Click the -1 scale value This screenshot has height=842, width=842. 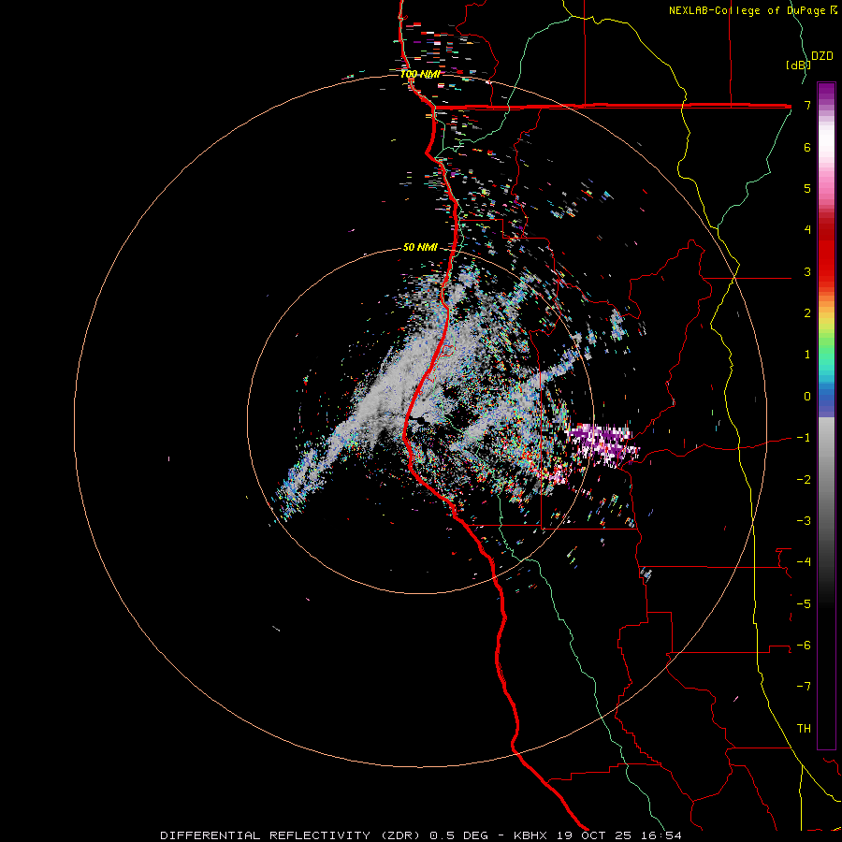[804, 438]
